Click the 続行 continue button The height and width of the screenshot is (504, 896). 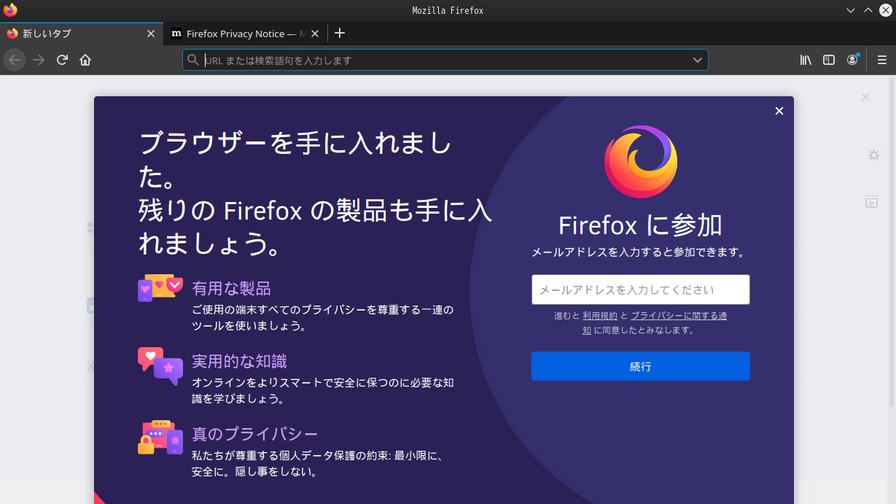click(x=641, y=366)
